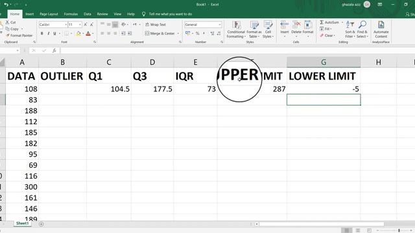Click the Increase Font Size icon

click(86, 25)
